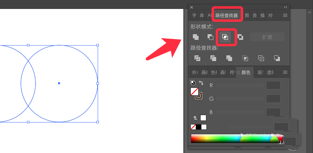The image size is (313, 153).
Task: Open the Pathfinder panel options menu
Action: tap(285, 15)
